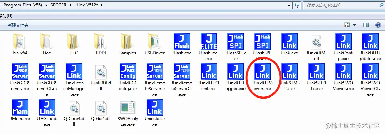Select the JLinkSTR91x.exe icon
The height and width of the screenshot is (134, 385).
click(316, 71)
